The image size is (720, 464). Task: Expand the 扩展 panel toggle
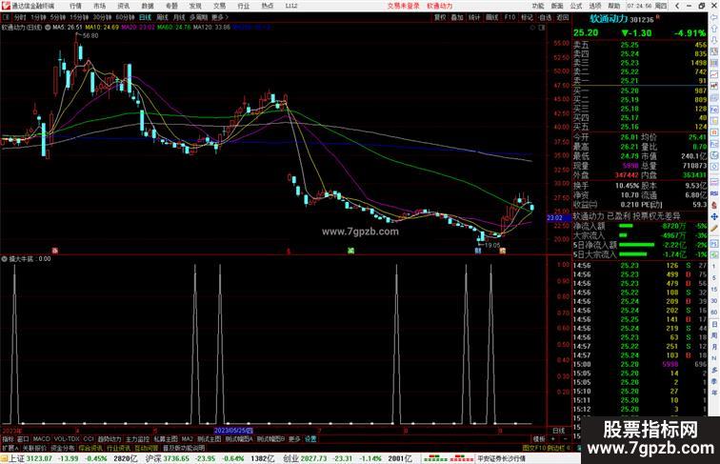pos(10,448)
